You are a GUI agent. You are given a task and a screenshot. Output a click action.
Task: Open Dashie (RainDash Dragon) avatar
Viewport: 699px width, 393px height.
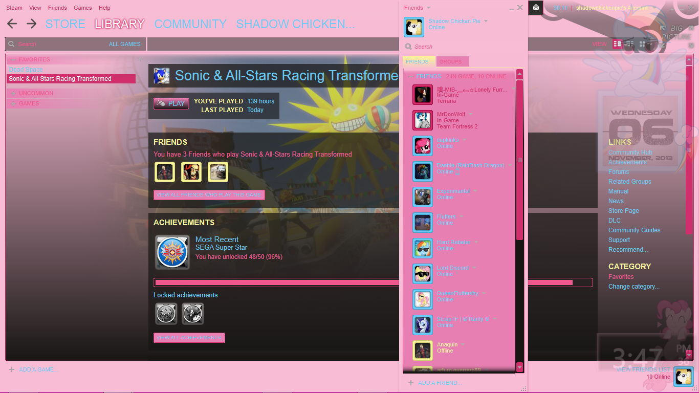(x=423, y=171)
